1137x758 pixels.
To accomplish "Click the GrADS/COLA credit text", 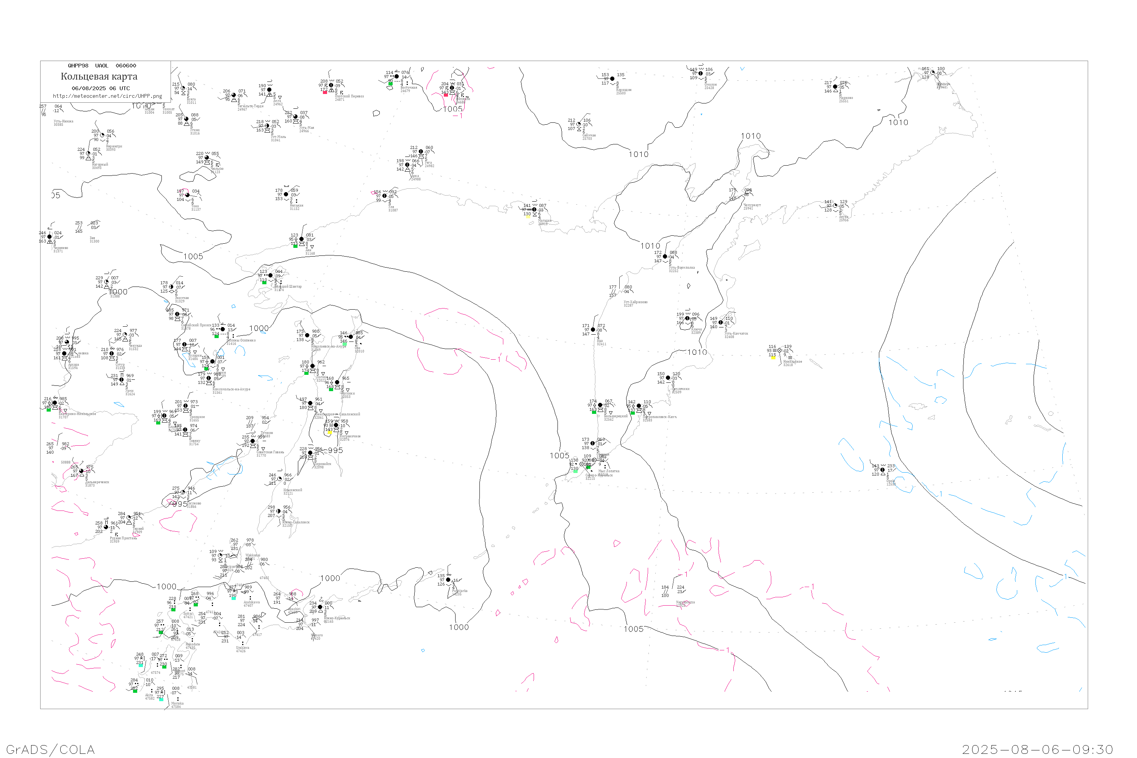I will (x=50, y=749).
